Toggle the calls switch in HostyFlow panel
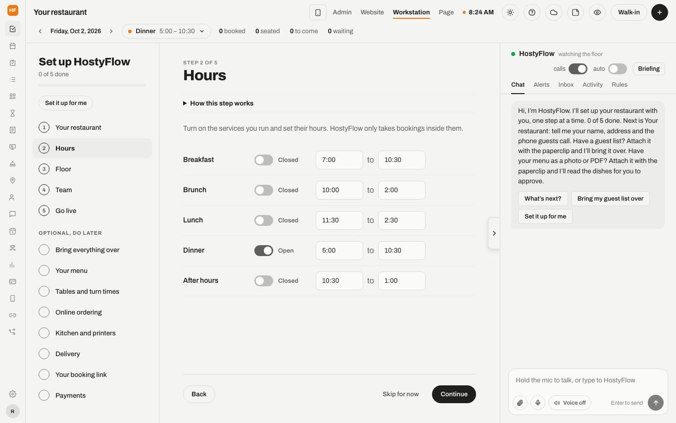Screen dimensions: 676x423 pos(578,69)
